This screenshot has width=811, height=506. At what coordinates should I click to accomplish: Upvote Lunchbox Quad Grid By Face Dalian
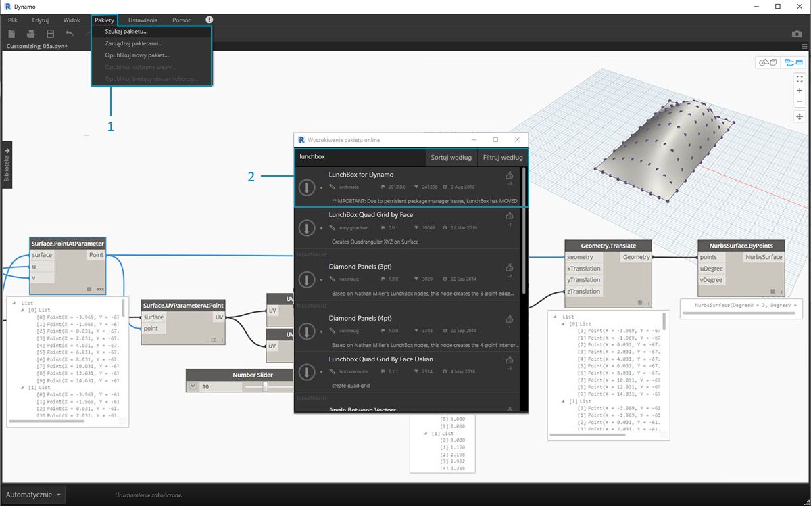[510, 360]
